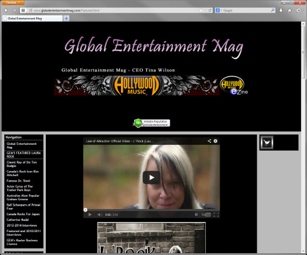Viewport: 307px width, 255px height.
Task: Open GEM's Master Business Licence link
Action: click(x=22, y=242)
